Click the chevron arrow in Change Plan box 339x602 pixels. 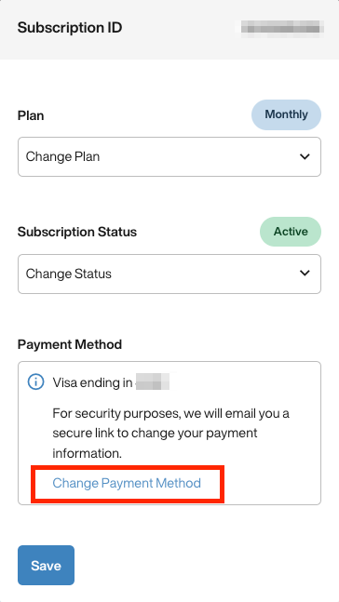pos(305,156)
